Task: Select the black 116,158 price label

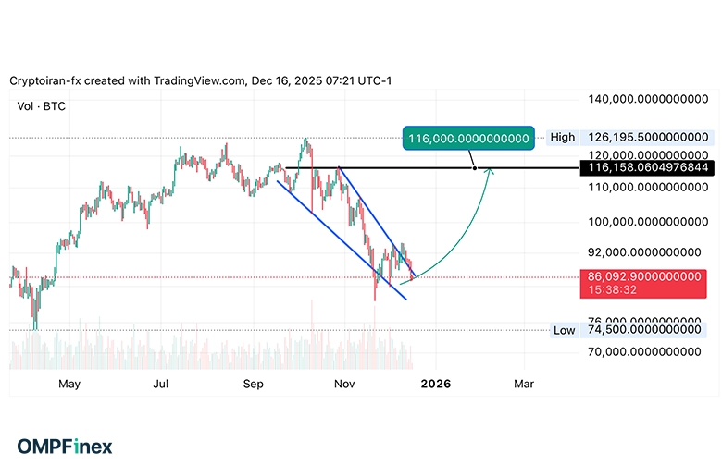Action: coord(646,168)
